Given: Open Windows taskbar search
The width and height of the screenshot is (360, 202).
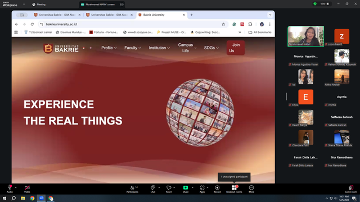Looking at the screenshot, I should [13, 198].
